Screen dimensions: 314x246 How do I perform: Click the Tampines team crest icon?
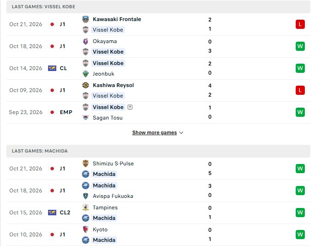86,208
